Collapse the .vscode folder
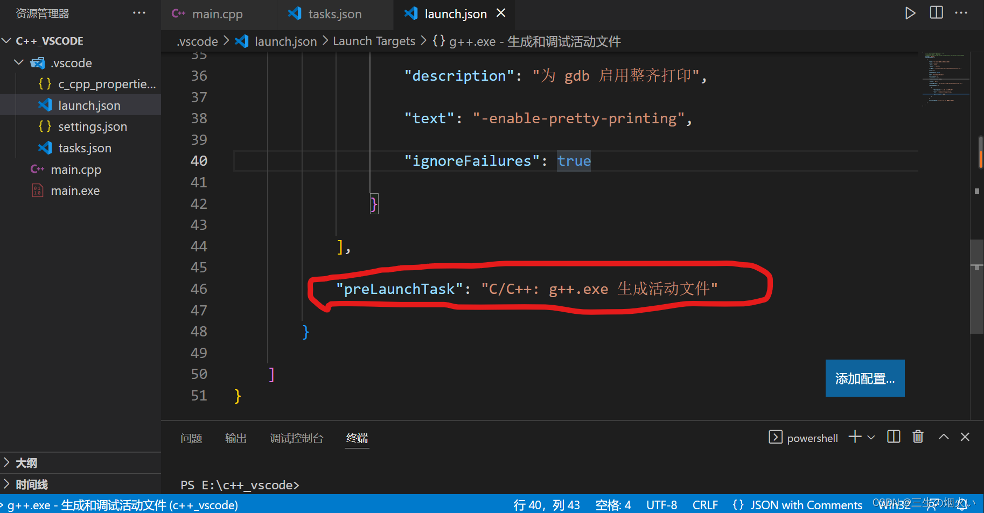984x513 pixels. pyautogui.click(x=18, y=62)
